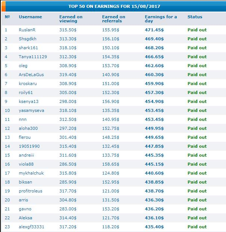Click the username Shsgdkh

28,39
